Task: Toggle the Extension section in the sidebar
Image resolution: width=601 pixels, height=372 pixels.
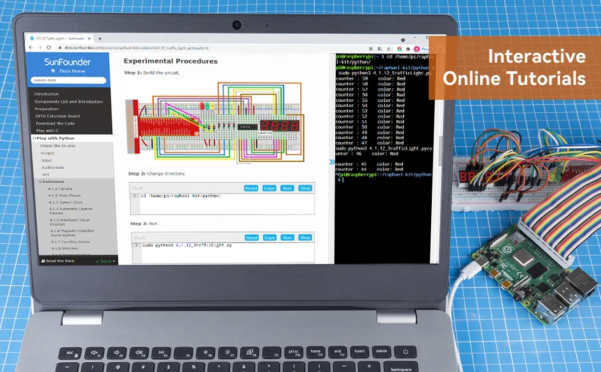Action: pos(41,181)
